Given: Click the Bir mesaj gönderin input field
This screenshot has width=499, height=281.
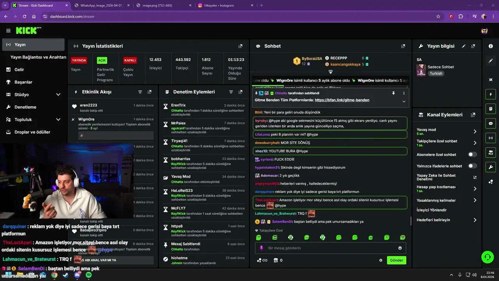Looking at the screenshot, I should (331, 248).
